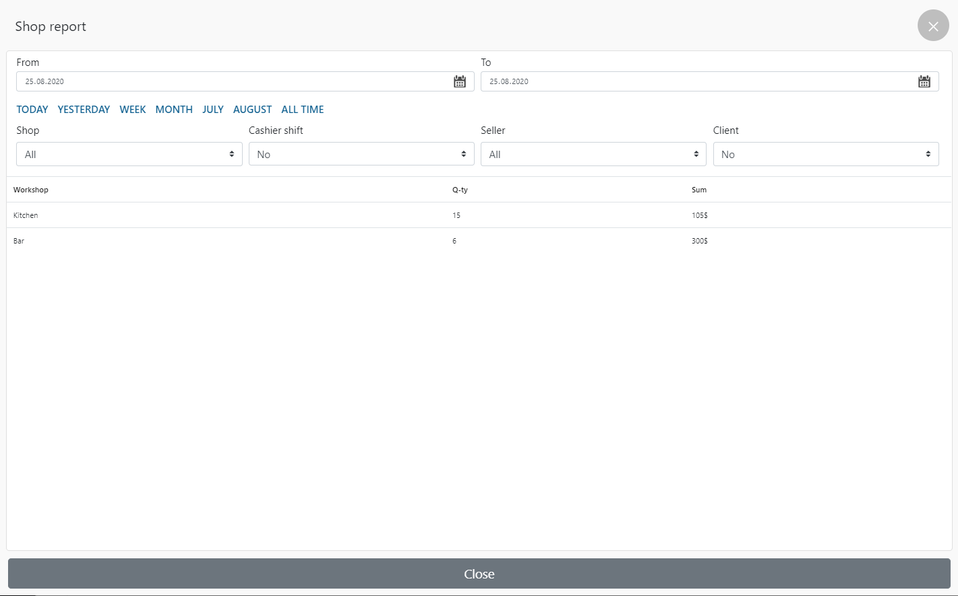The width and height of the screenshot is (958, 596).
Task: Show report for ALL TIME
Action: pyautogui.click(x=303, y=110)
